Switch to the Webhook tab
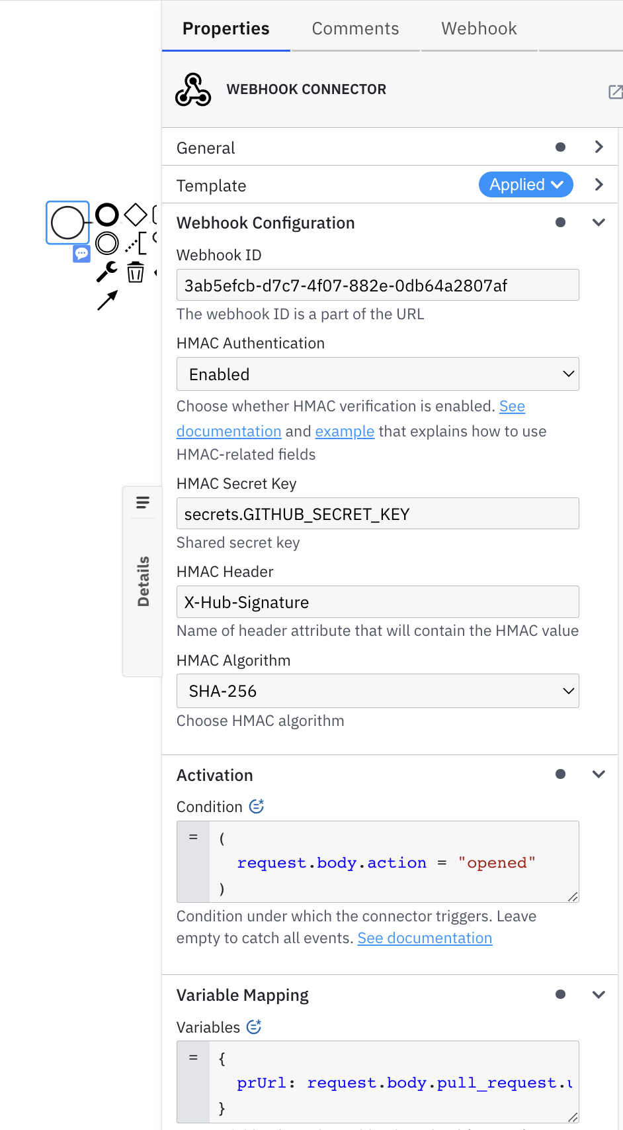The height and width of the screenshot is (1130, 623). [x=478, y=28]
